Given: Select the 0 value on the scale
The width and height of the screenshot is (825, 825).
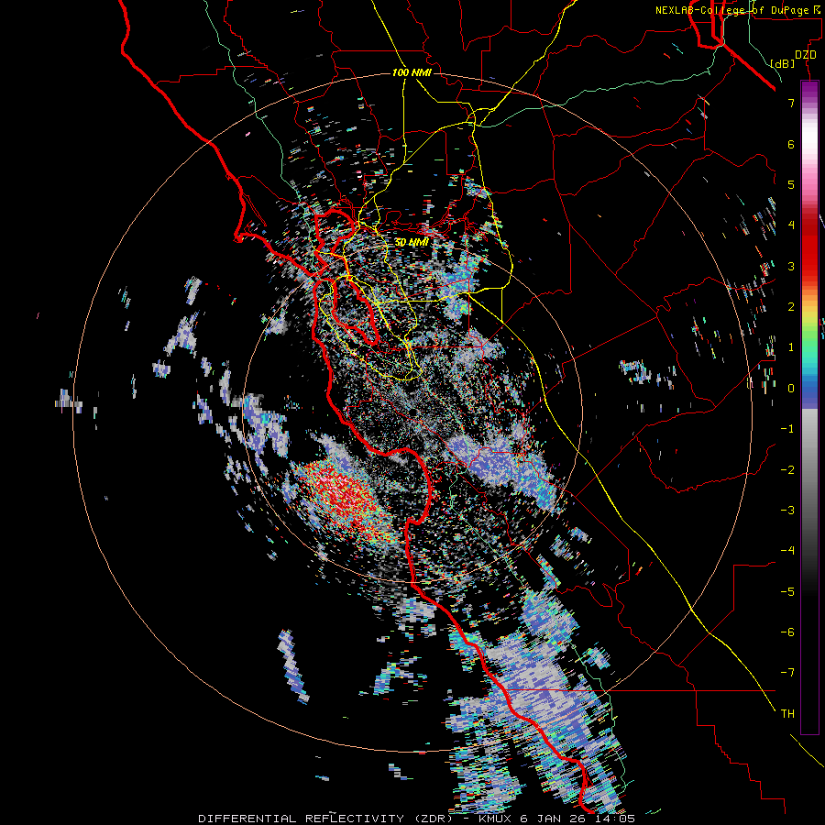Looking at the screenshot, I should click(x=791, y=389).
